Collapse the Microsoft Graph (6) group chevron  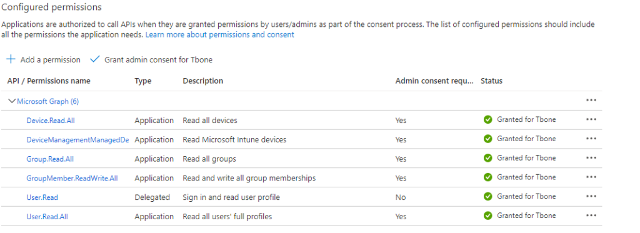pos(12,101)
